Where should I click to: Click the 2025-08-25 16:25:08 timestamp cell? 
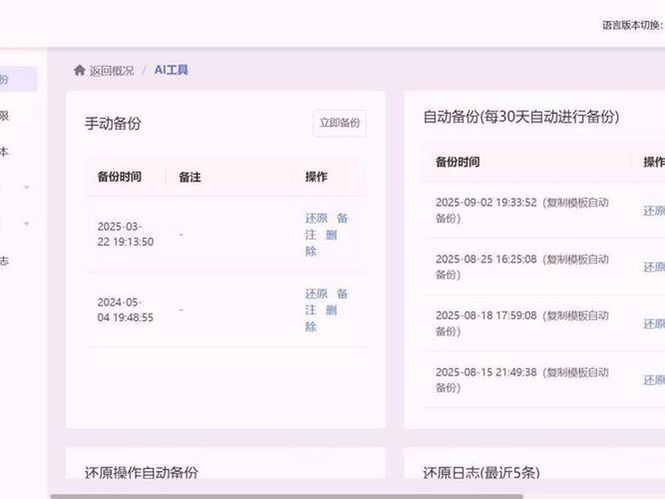coord(523,267)
